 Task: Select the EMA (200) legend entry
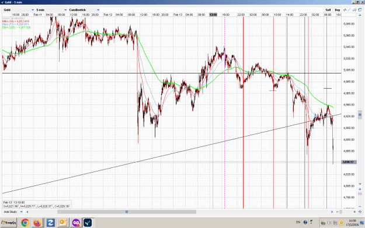(x=16, y=27)
